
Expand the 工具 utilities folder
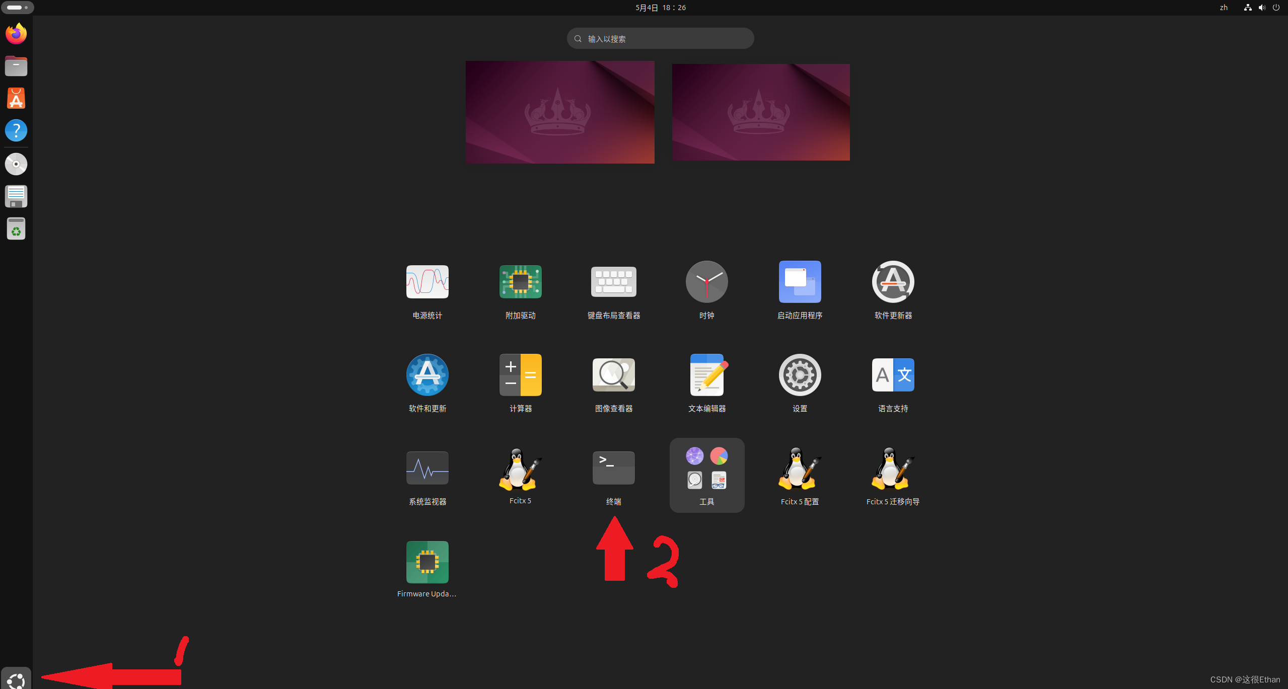(x=706, y=474)
